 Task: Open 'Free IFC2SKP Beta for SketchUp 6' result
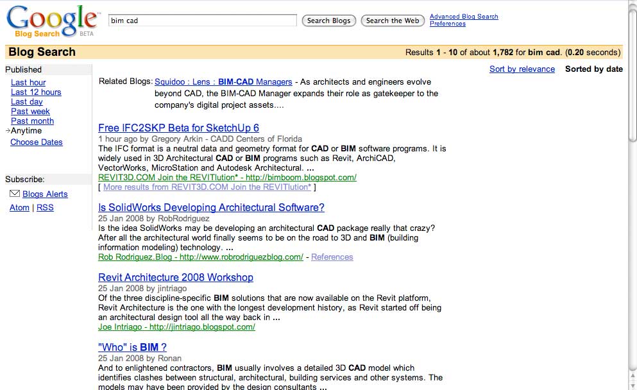[179, 128]
